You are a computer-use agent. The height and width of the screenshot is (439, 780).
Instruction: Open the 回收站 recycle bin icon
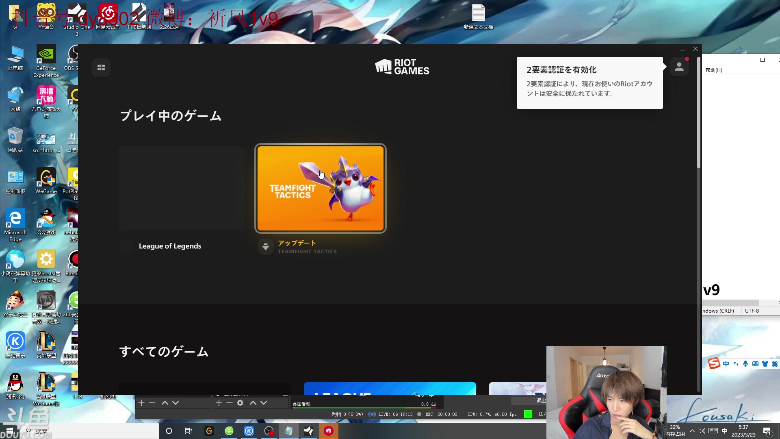point(15,140)
